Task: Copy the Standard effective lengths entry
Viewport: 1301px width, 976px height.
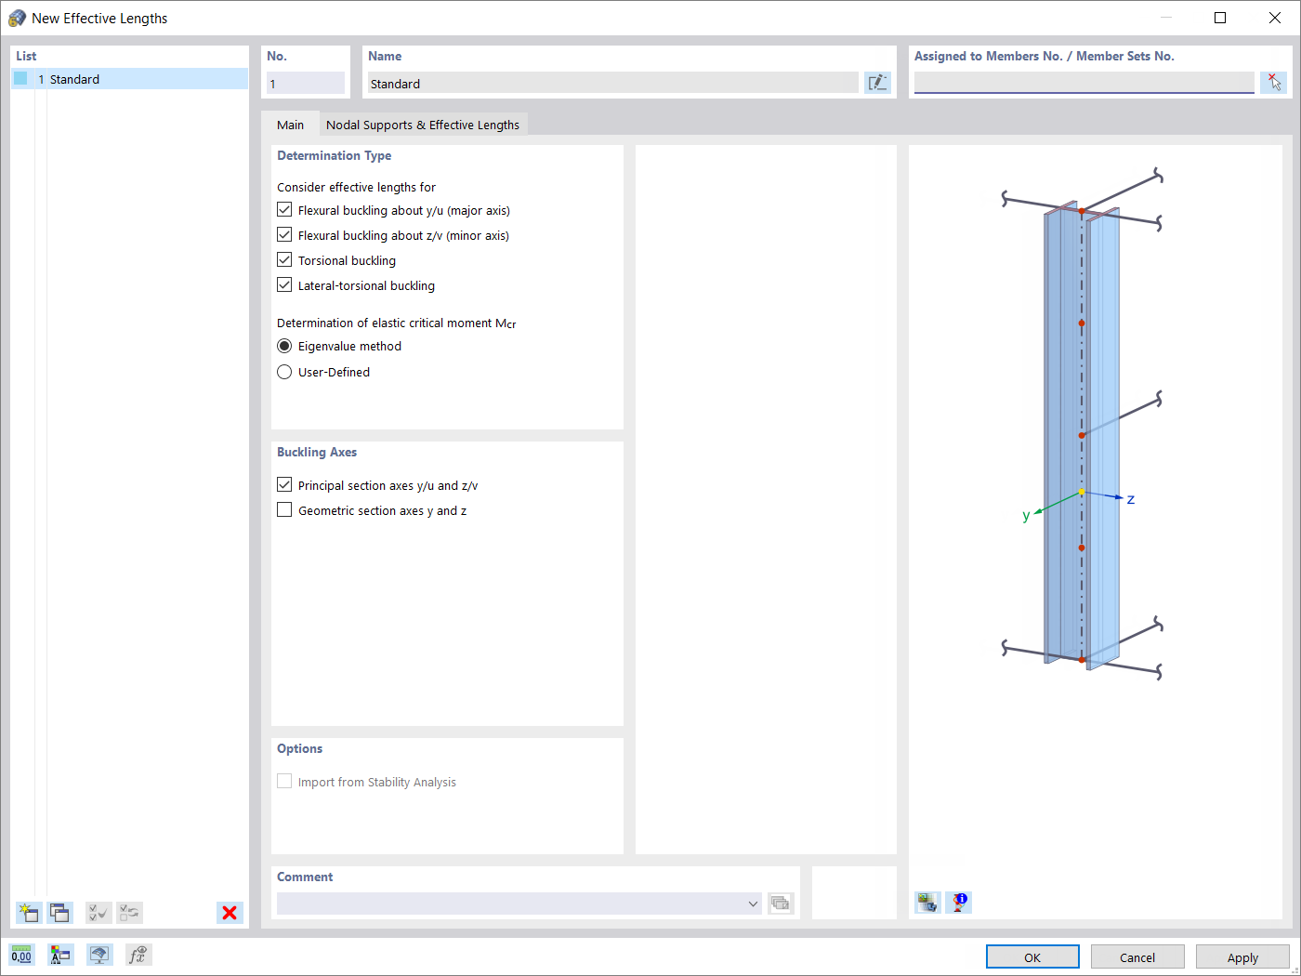Action: [59, 913]
